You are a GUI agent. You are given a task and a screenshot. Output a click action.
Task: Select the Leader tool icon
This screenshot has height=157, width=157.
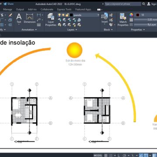click(x=39, y=20)
